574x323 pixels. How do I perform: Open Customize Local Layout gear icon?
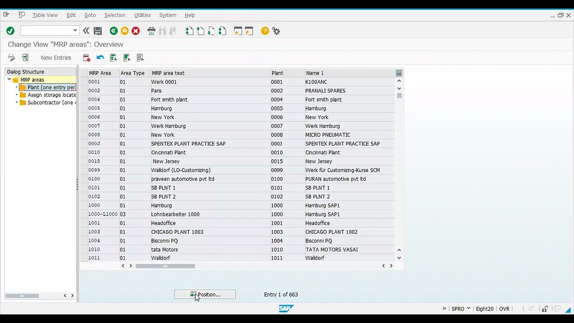[x=276, y=31]
